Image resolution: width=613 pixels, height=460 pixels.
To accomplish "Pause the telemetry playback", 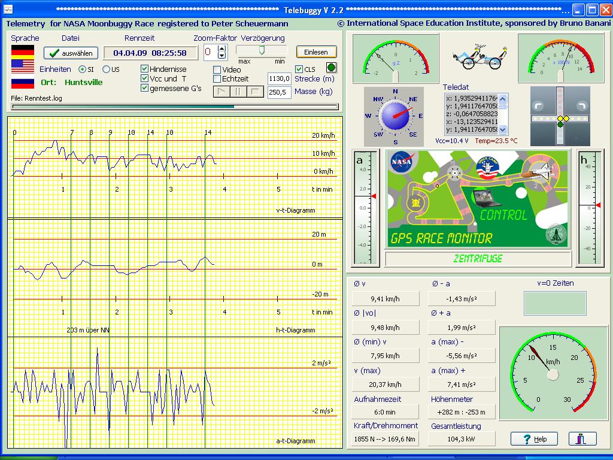I will pos(238,92).
